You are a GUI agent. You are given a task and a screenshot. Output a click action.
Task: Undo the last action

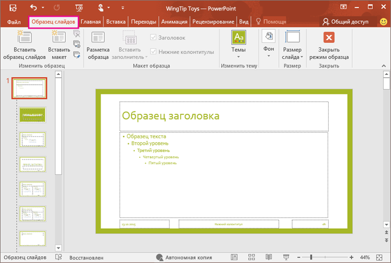(x=33, y=8)
